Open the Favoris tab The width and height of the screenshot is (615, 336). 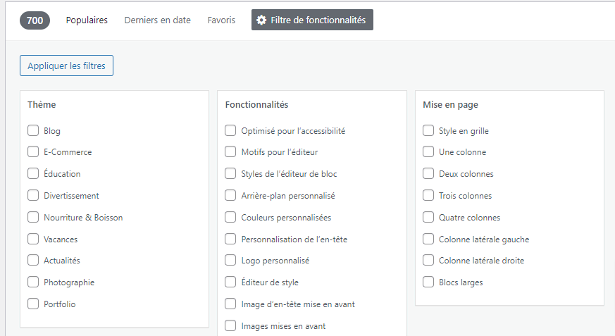click(221, 20)
